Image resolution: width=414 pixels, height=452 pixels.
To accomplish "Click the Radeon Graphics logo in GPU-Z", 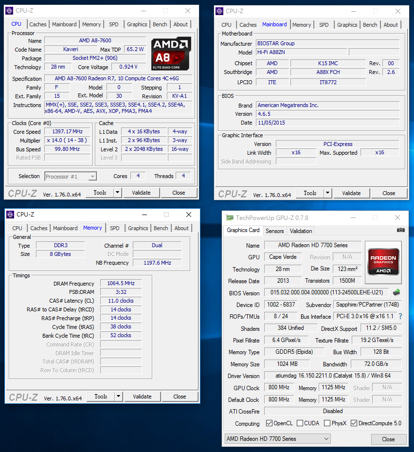I will coord(383,262).
